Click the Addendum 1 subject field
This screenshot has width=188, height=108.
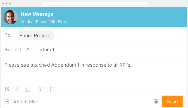40,50
